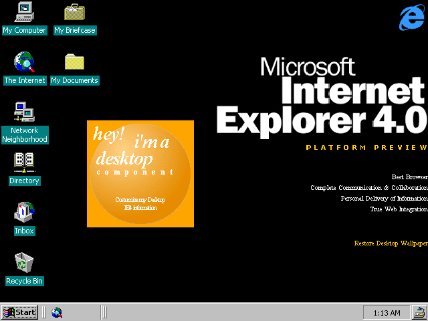
Task: Click the My Documents label text
Action: tap(74, 80)
